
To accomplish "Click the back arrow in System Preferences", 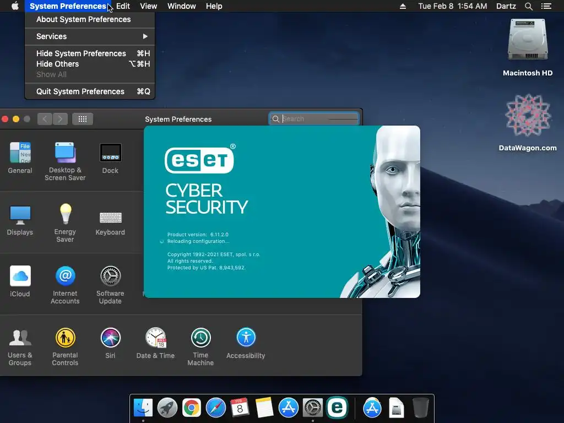I will 45,119.
